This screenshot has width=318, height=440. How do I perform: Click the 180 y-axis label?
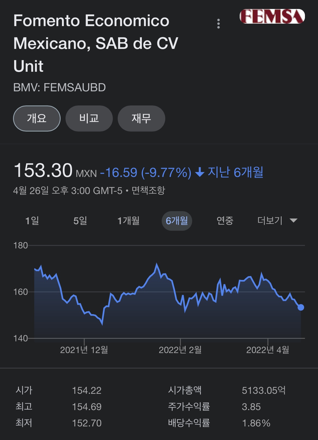click(x=21, y=245)
